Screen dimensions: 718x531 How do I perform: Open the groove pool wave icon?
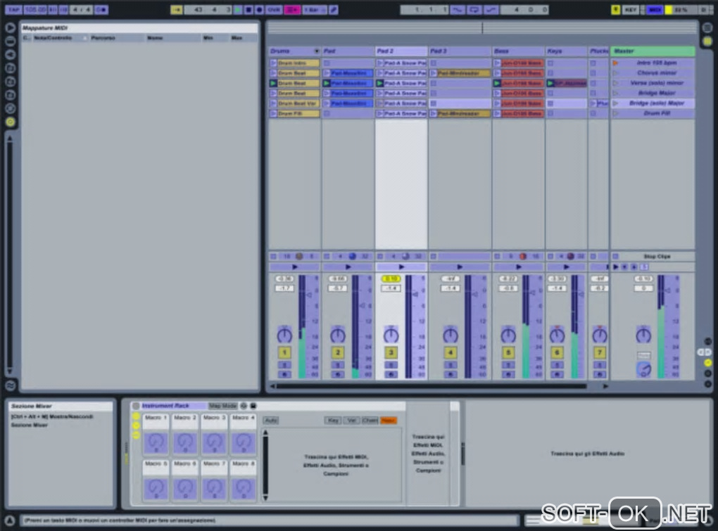coord(10,385)
